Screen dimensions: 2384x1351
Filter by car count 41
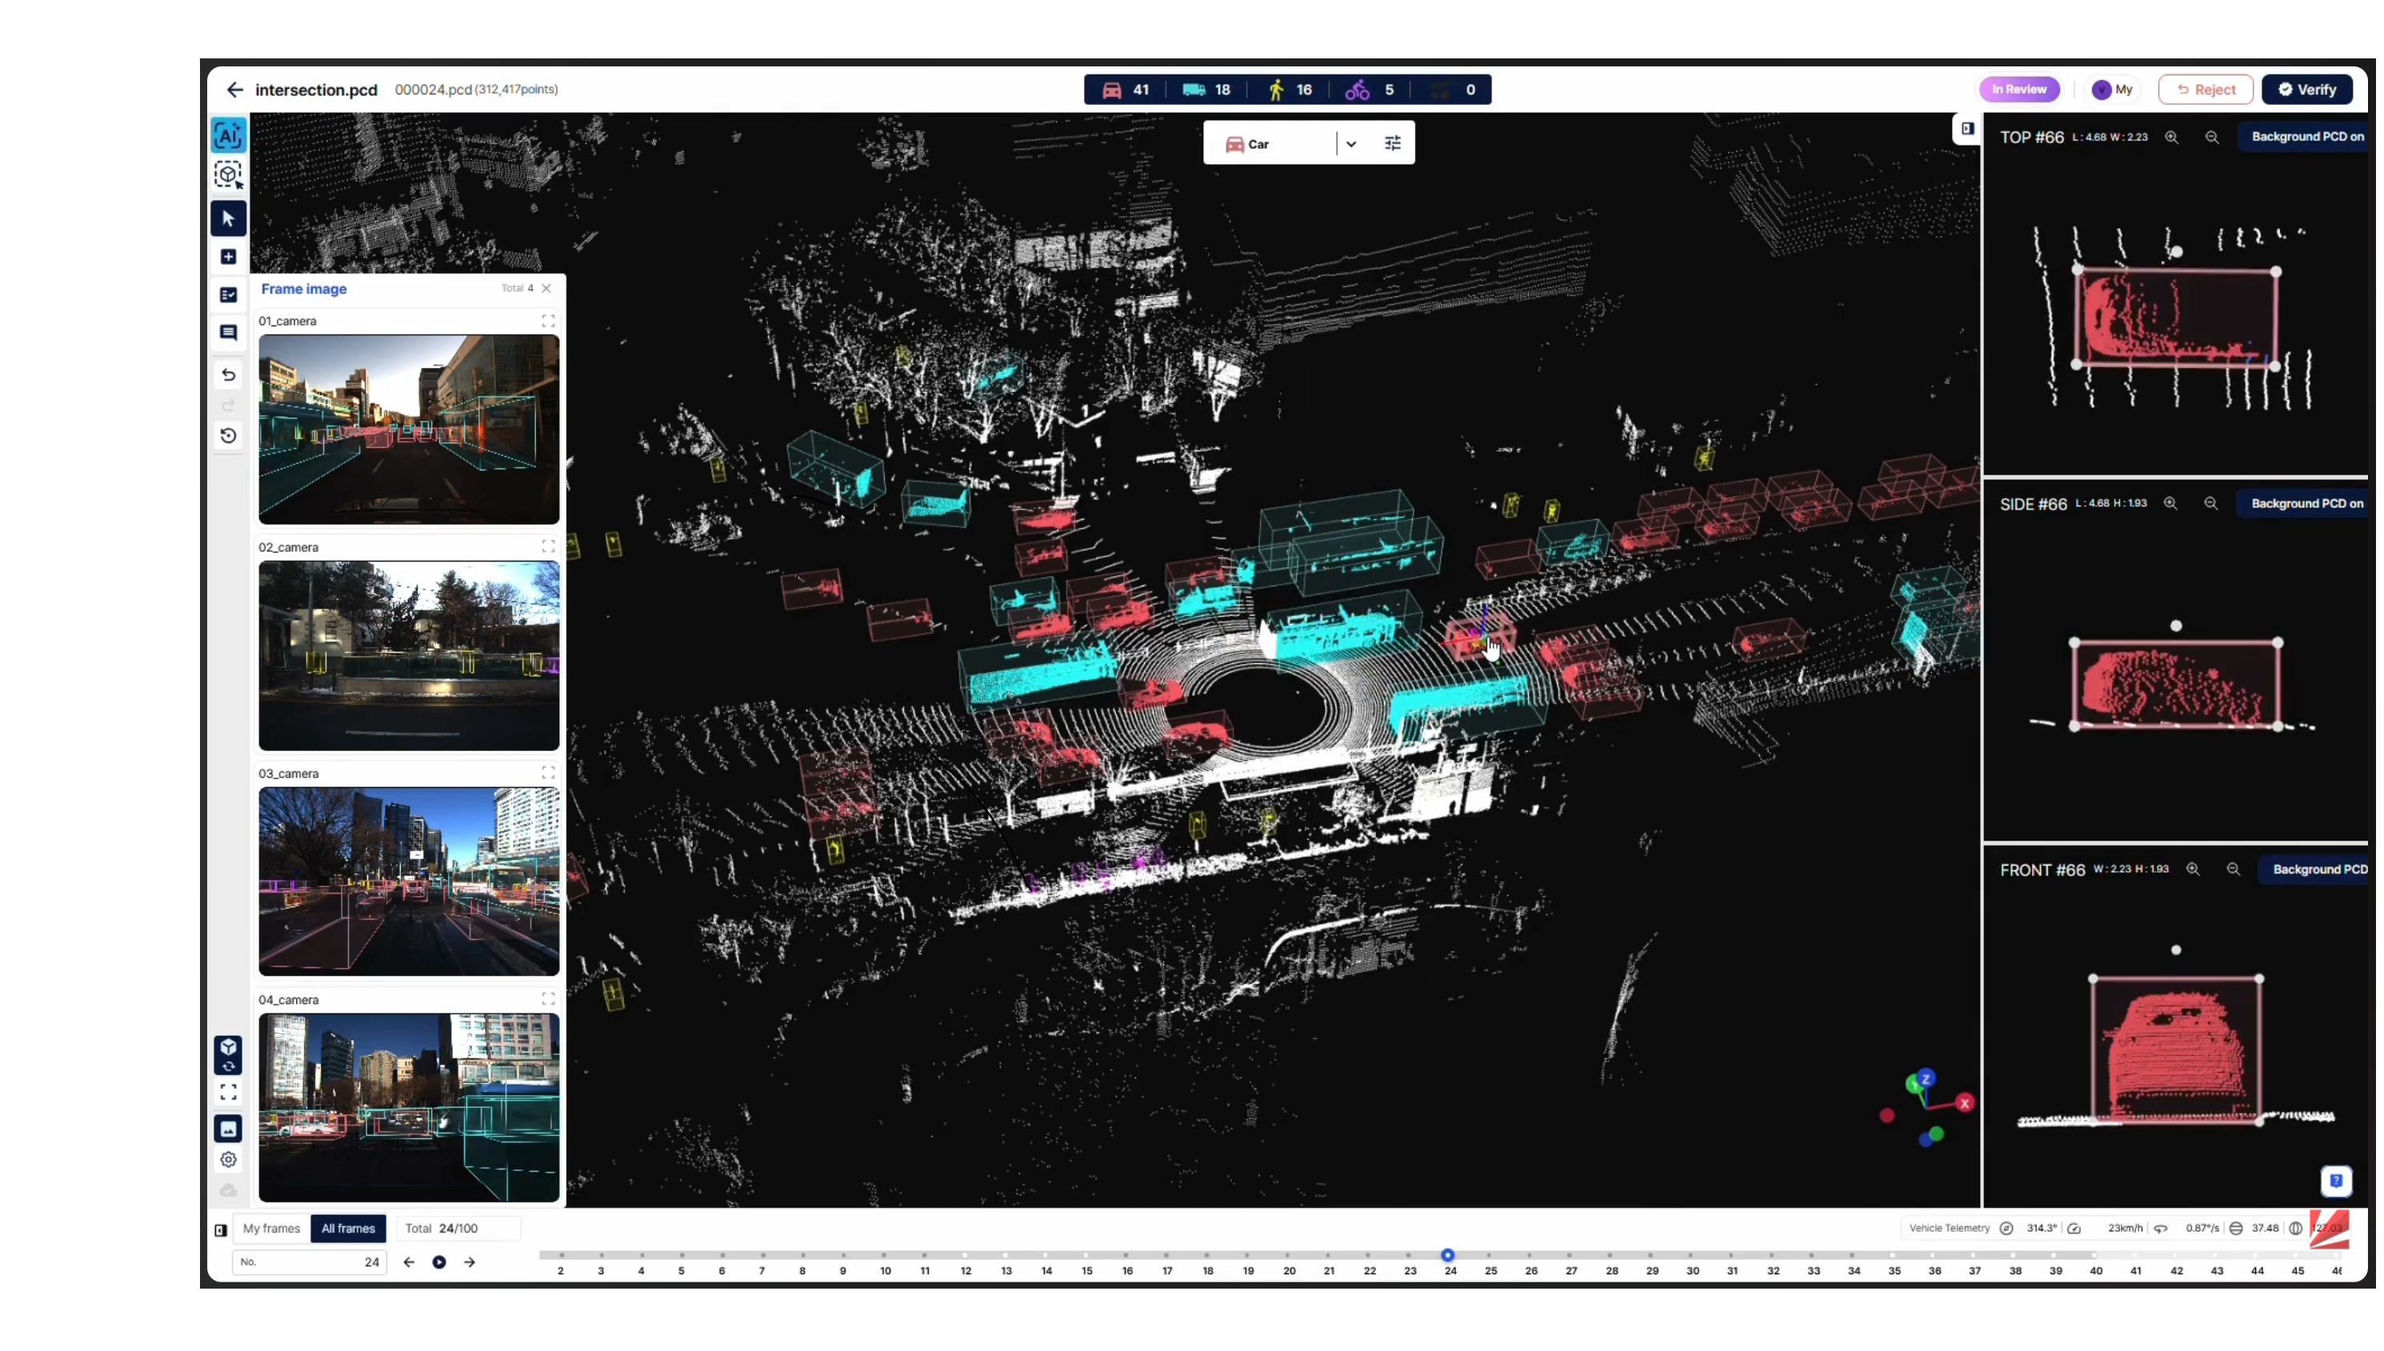(1126, 90)
